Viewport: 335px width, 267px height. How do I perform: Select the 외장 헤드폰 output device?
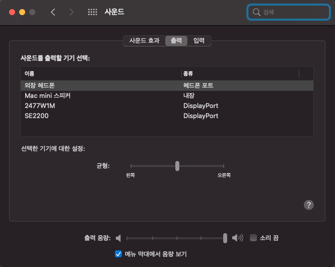coord(167,85)
